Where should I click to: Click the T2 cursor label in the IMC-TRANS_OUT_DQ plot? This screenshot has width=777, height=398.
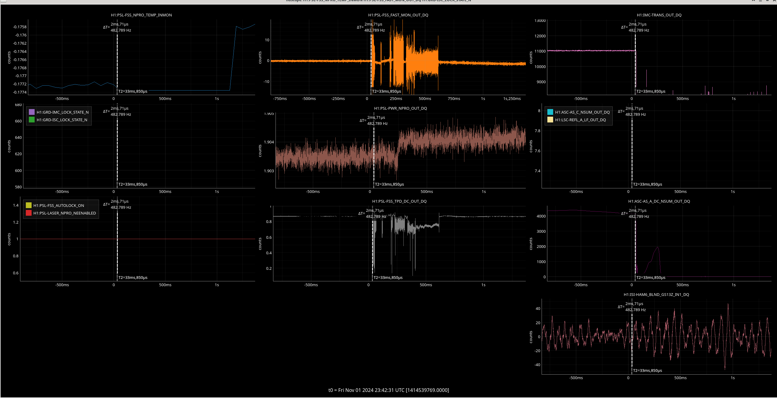651,91
